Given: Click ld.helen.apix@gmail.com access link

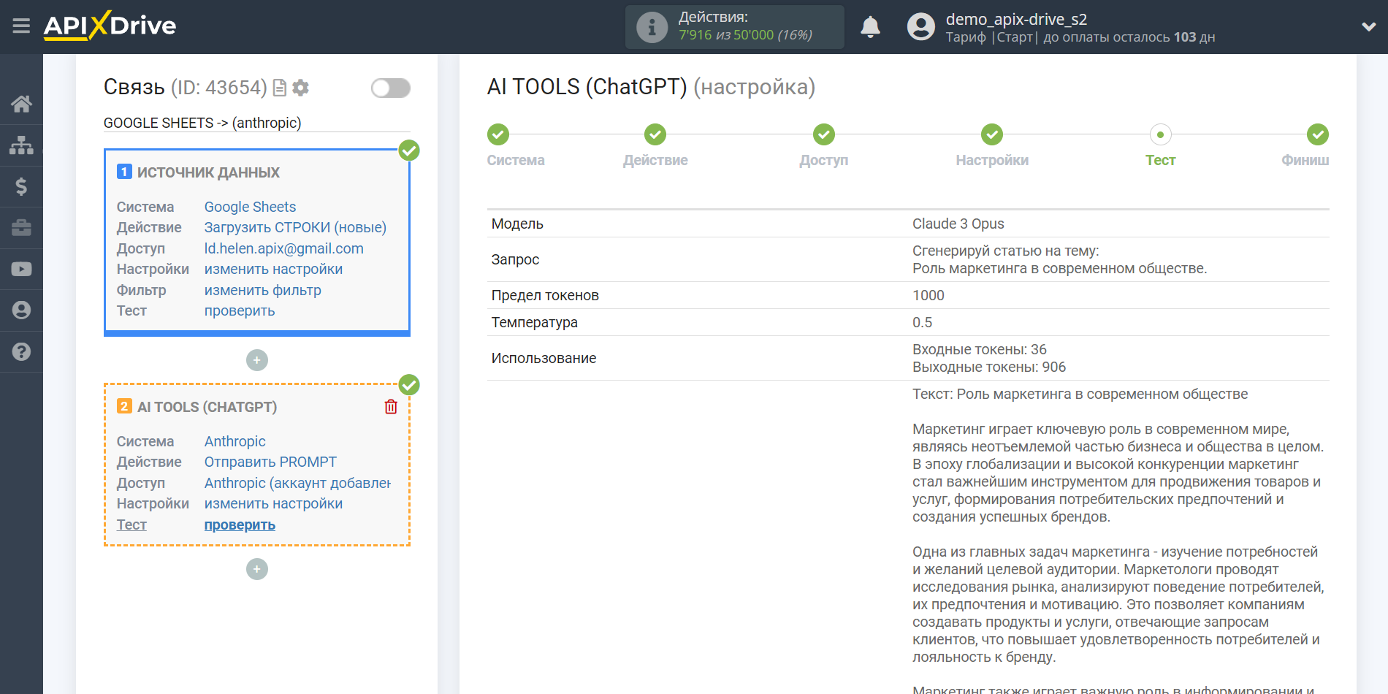Looking at the screenshot, I should pos(283,248).
